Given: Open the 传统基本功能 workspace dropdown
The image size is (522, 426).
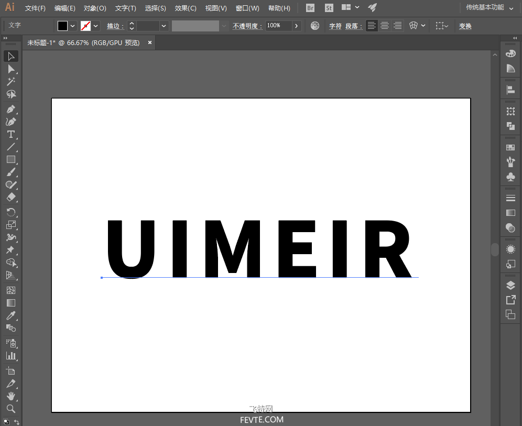Looking at the screenshot, I should (490, 8).
